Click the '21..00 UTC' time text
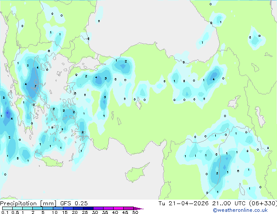 tap(229, 204)
